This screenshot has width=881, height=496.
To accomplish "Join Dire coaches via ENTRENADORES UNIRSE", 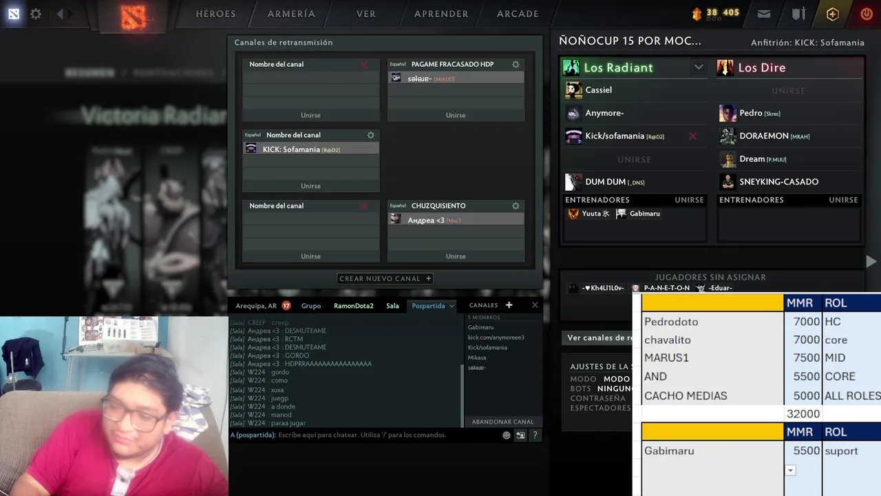I will click(x=843, y=200).
